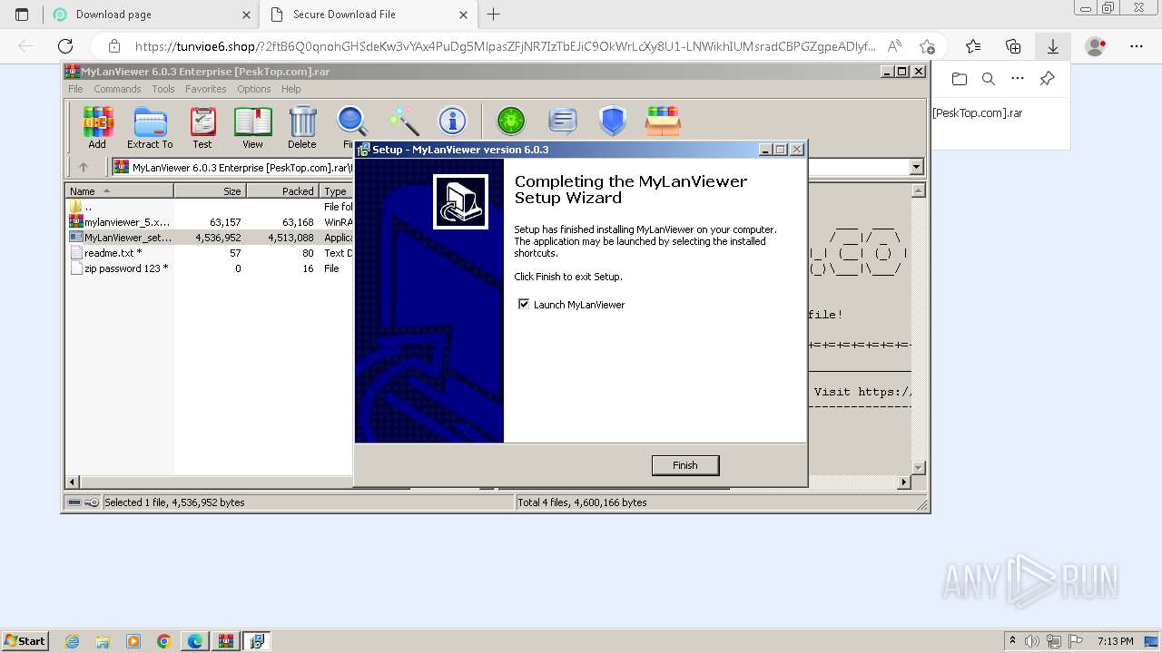Viewport: 1162px width, 653px height.
Task: Click Finish button in setup wizard
Action: click(x=685, y=465)
